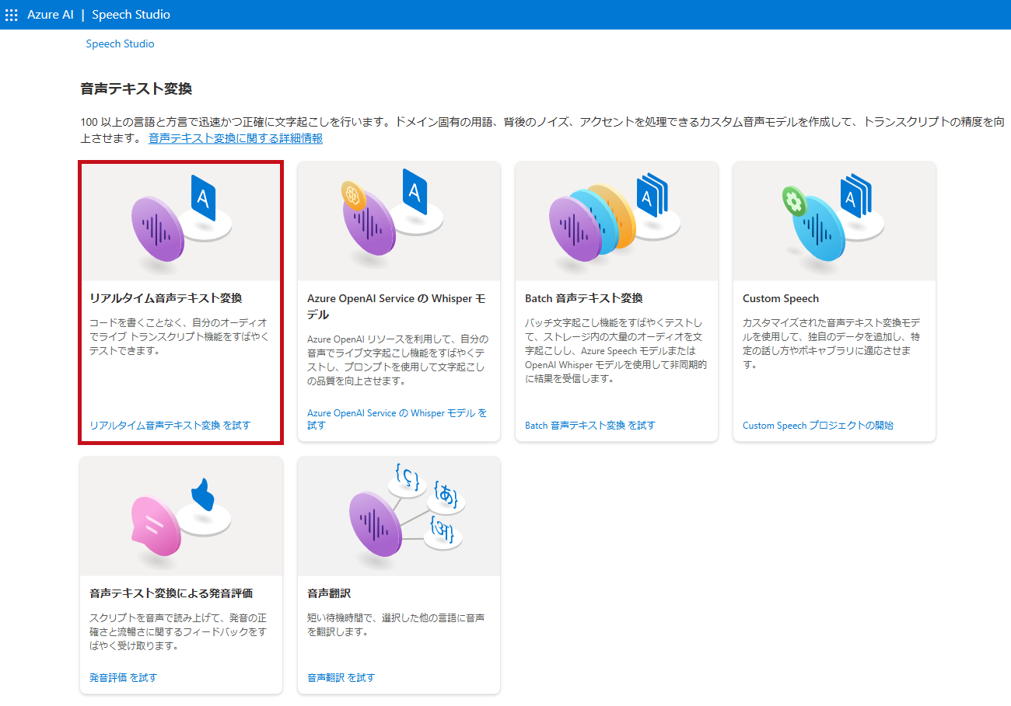Select Azure OpenAI Service の Whisper モデル title
1011x706 pixels.
coord(397,307)
